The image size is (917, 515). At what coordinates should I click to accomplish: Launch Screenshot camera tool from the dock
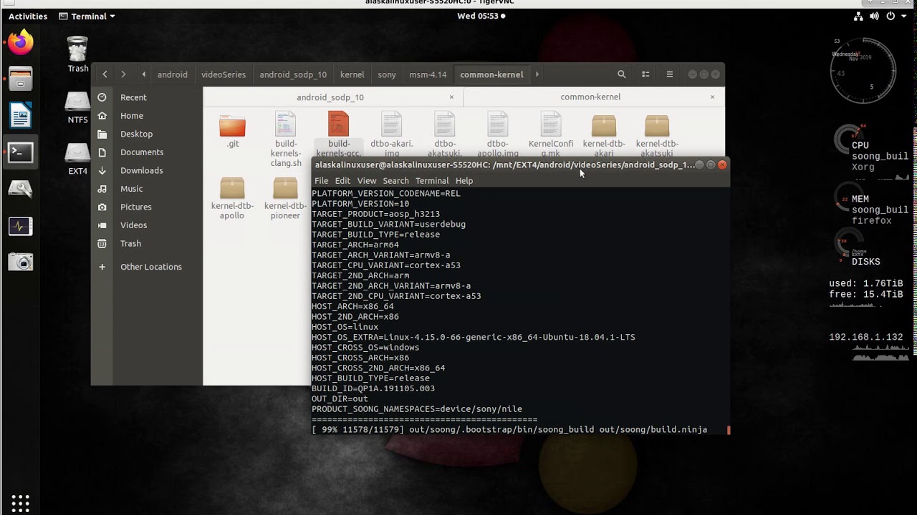pyautogui.click(x=20, y=263)
